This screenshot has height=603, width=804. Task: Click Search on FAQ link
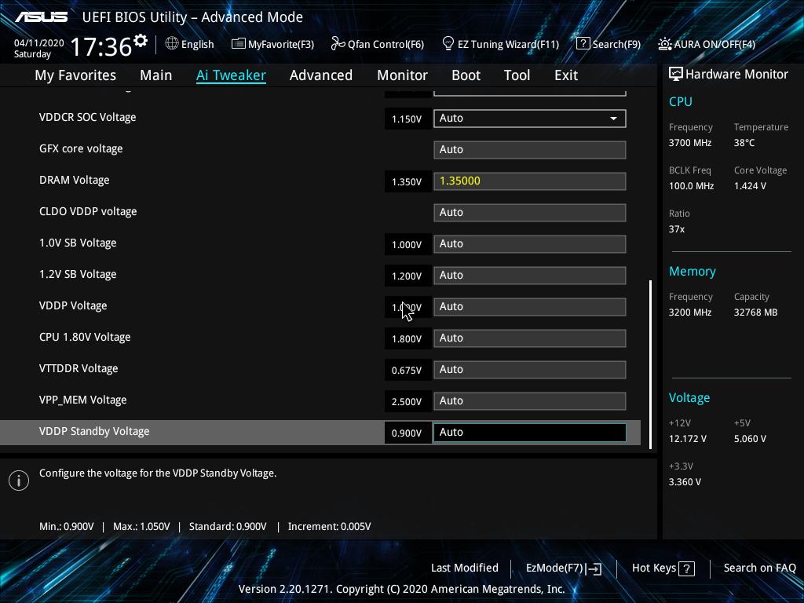click(759, 568)
